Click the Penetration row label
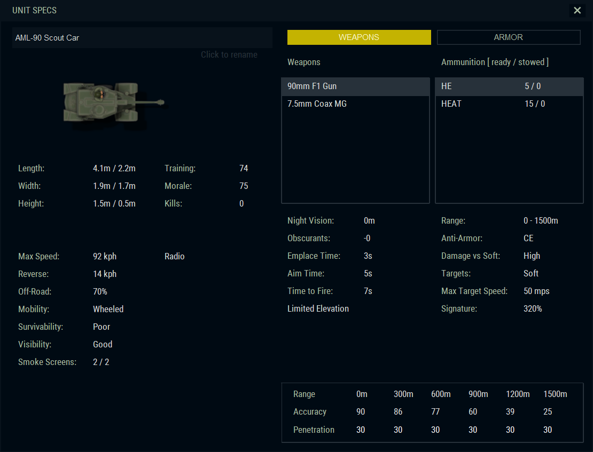This screenshot has width=593, height=452. click(x=314, y=430)
